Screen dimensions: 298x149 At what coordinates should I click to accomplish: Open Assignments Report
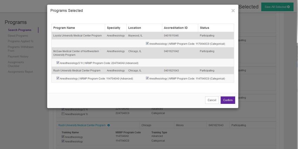[x=20, y=72]
